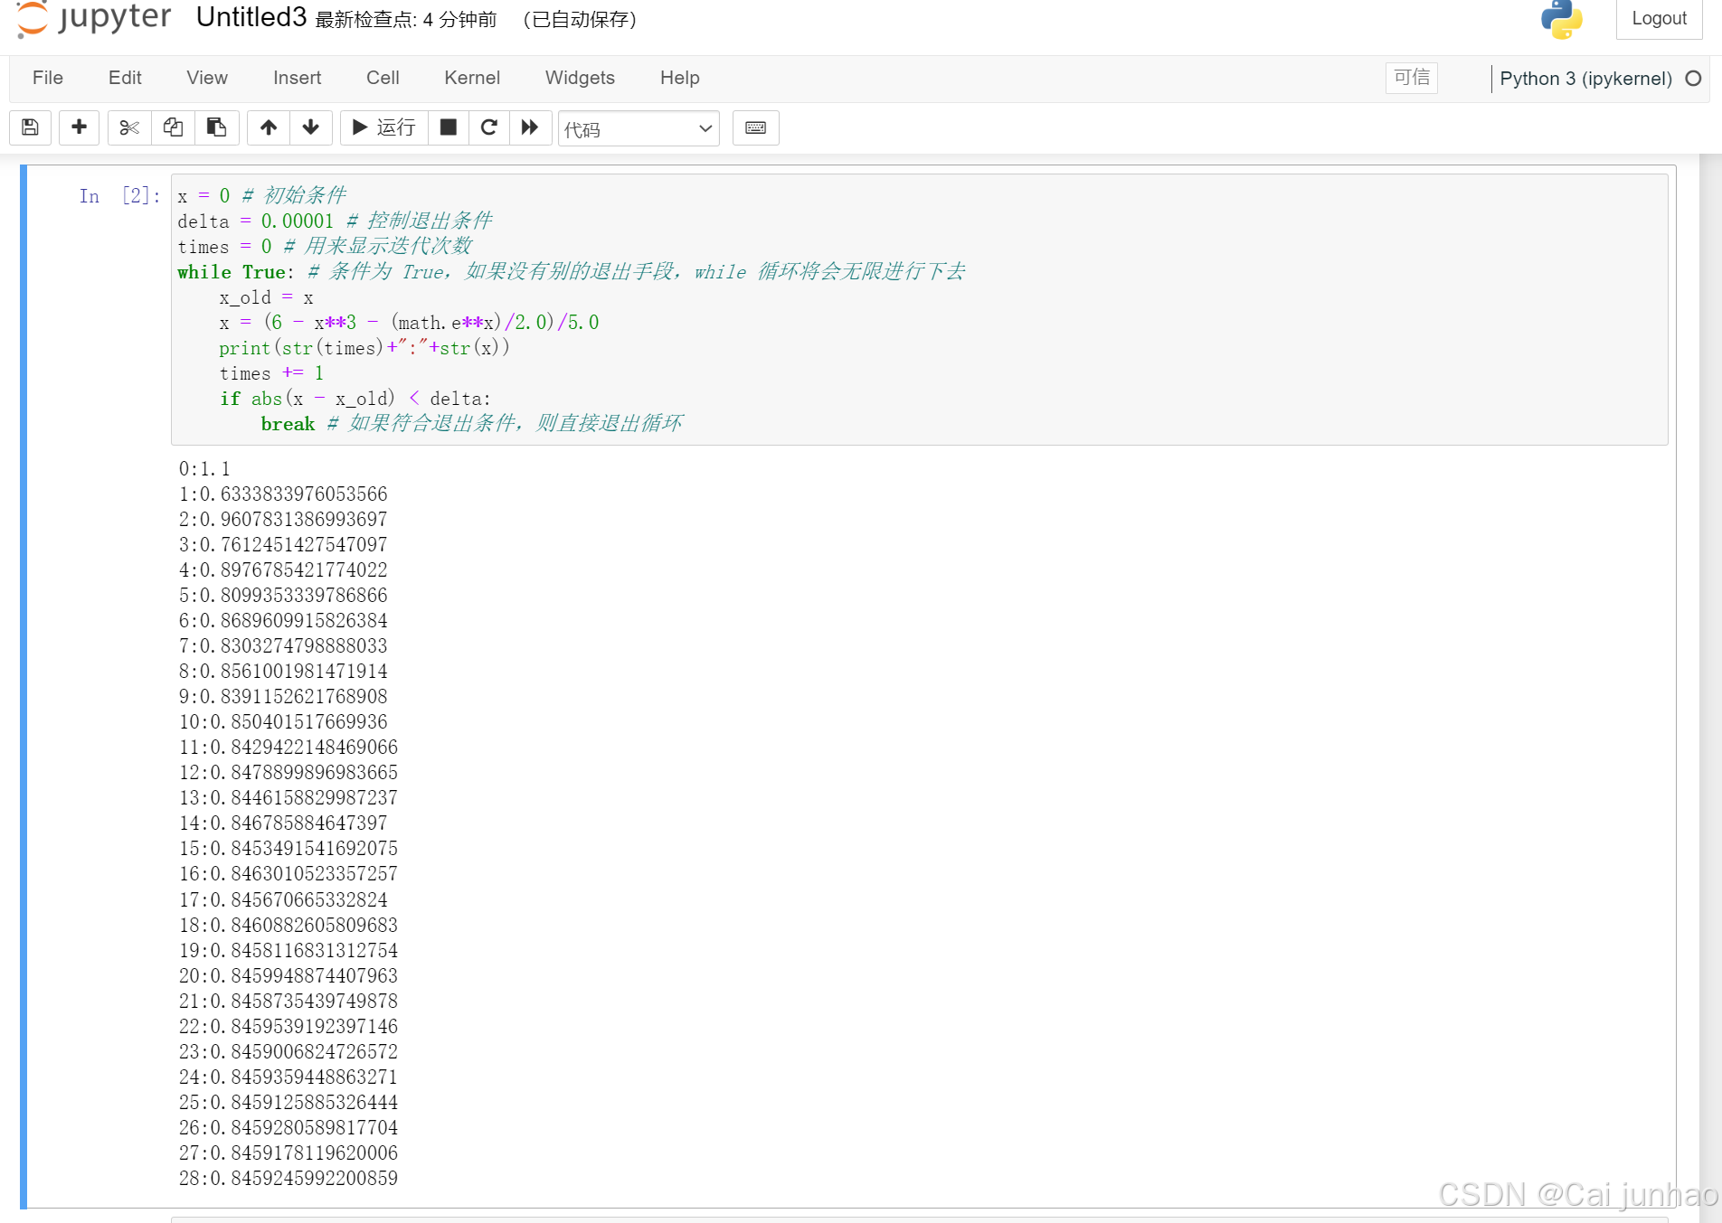1722x1223 pixels.
Task: Move selected cell up arrow
Action: pyautogui.click(x=269, y=127)
